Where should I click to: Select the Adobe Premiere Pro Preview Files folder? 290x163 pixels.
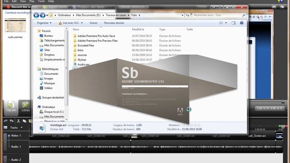(97, 41)
